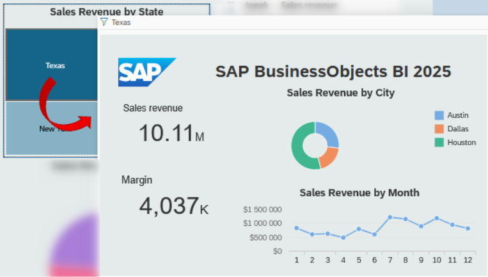488x277 pixels.
Task: Click the Dallas orange legend swatch
Action: [439, 129]
